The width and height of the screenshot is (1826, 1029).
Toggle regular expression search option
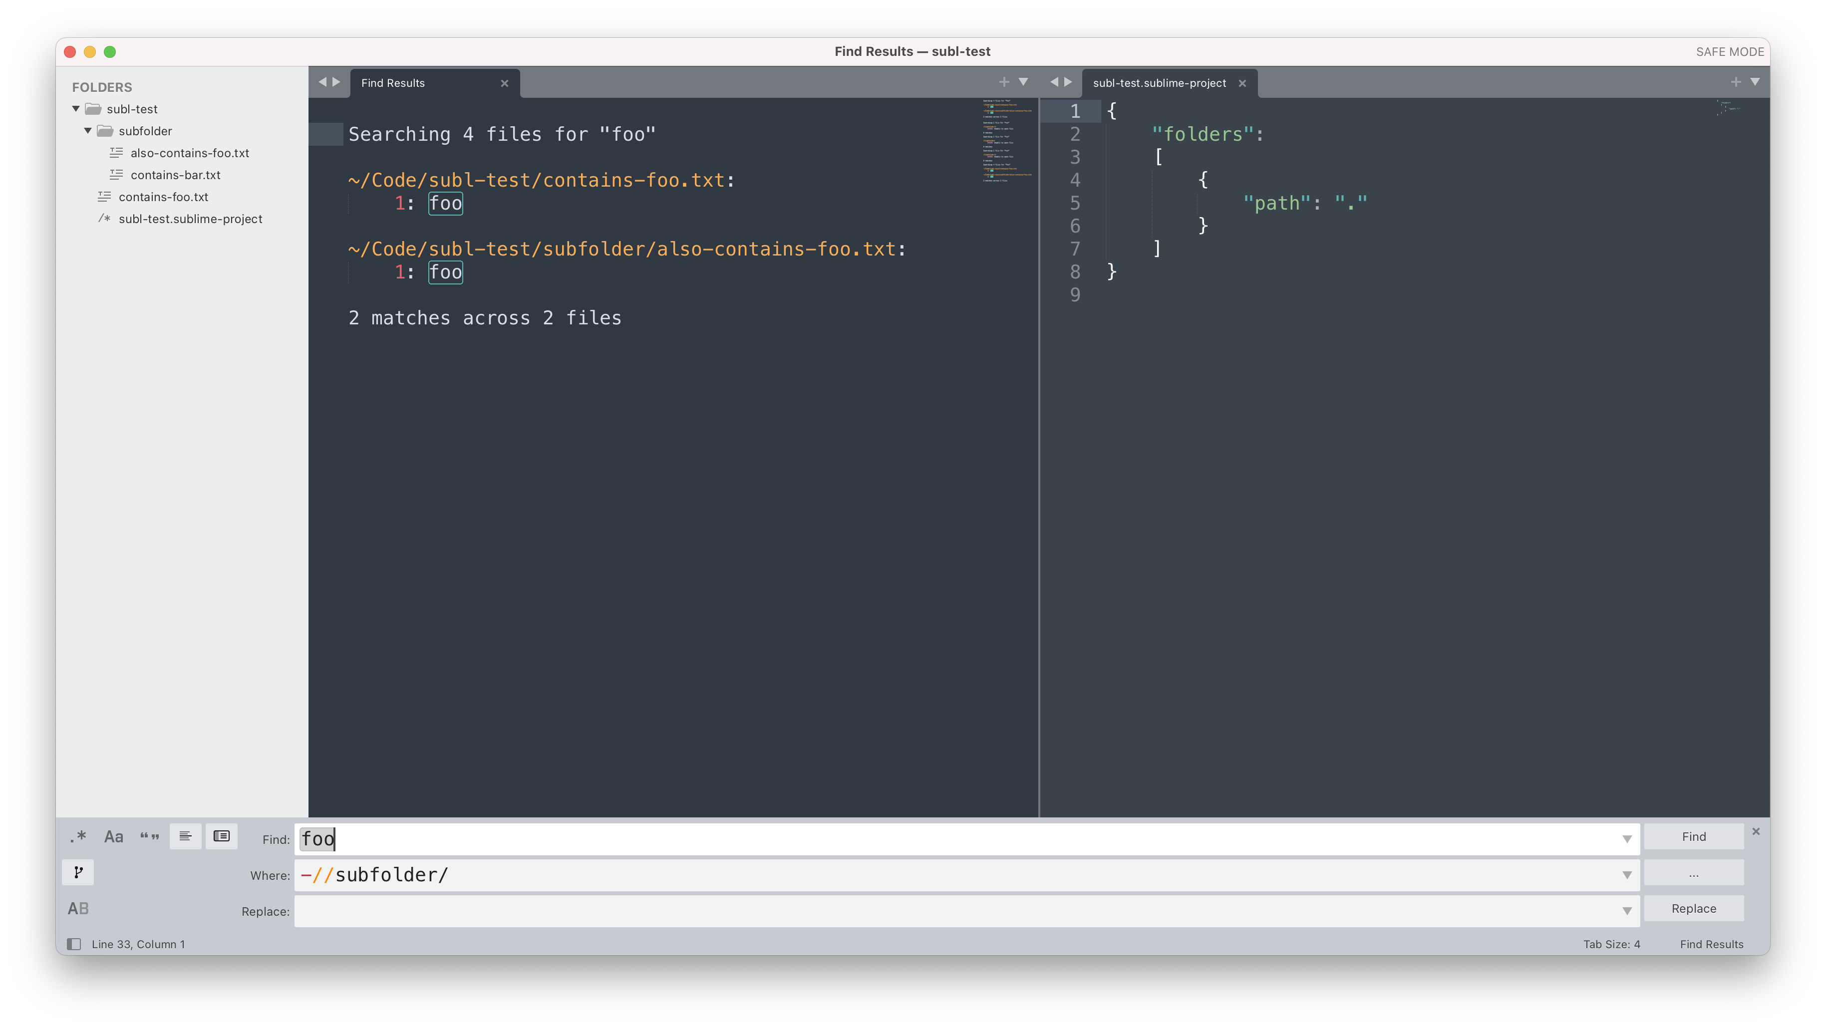tap(78, 836)
